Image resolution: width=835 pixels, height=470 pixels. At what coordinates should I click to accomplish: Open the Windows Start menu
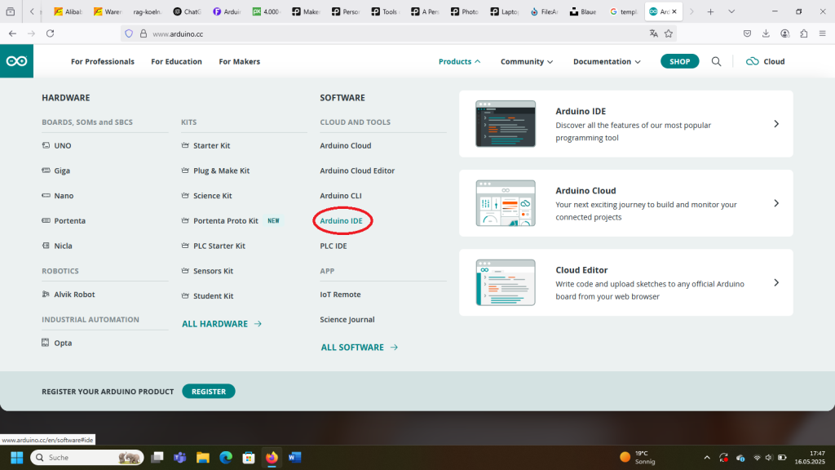tap(16, 457)
